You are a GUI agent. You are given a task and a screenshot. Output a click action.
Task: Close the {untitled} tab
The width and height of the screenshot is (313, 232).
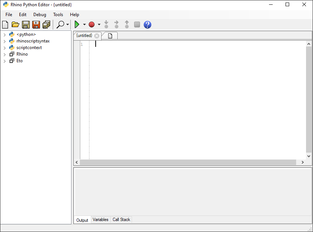pos(97,36)
